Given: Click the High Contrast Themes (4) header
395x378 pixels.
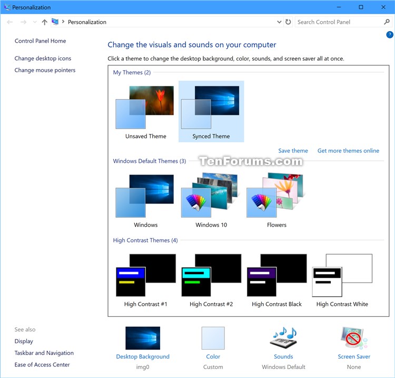Looking at the screenshot, I should point(145,240).
